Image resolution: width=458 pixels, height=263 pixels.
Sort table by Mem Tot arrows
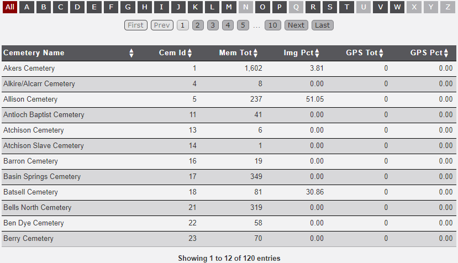click(256, 53)
